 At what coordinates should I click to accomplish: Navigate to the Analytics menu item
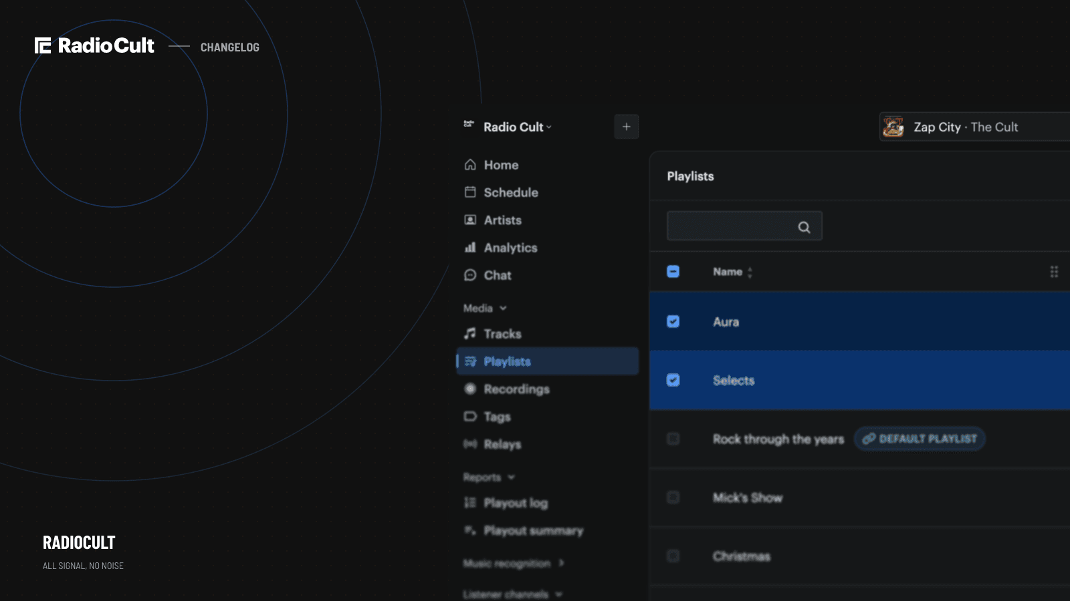(510, 248)
